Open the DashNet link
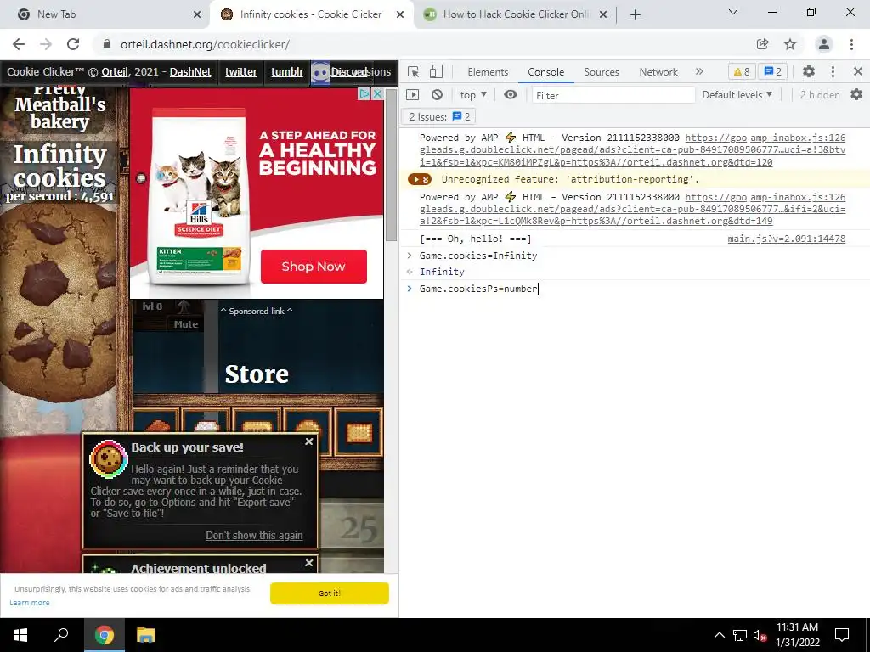This screenshot has height=652, width=870. 190,71
